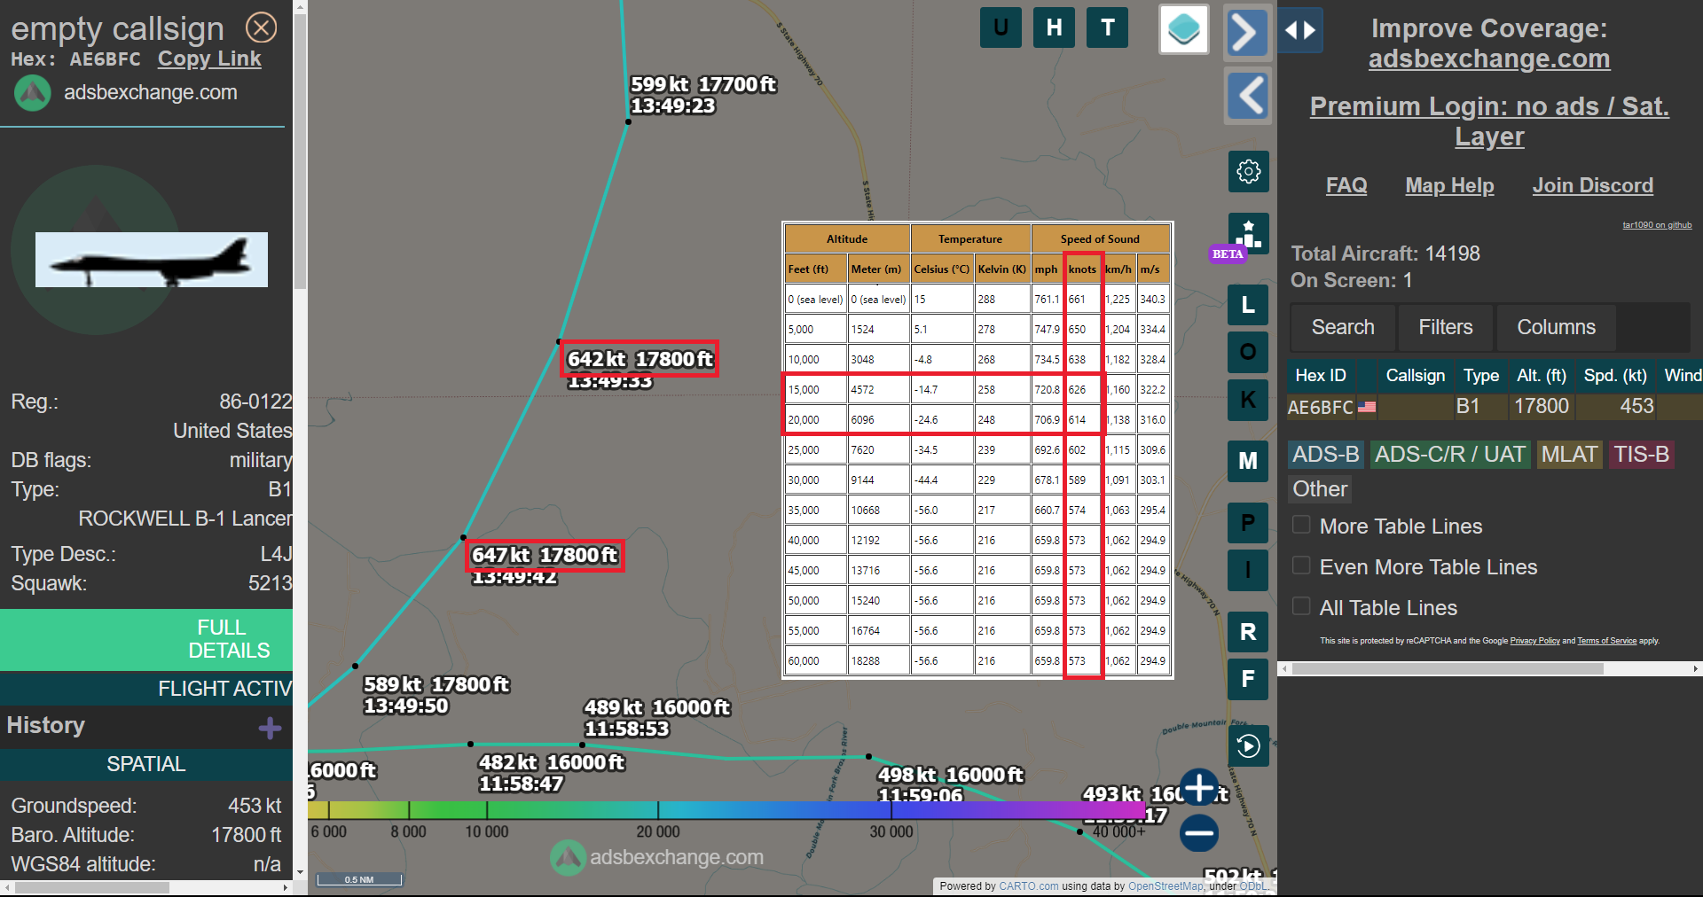Screen dimensions: 1703x897
Task: Toggle the P map button
Action: pyautogui.click(x=1248, y=523)
